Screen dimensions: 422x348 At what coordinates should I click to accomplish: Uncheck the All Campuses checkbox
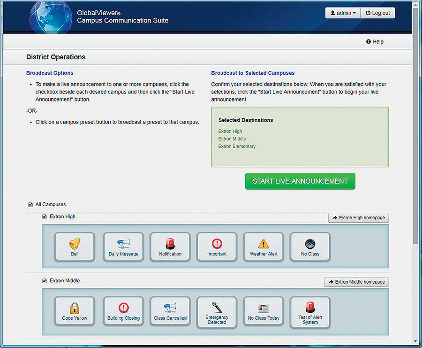(x=30, y=204)
